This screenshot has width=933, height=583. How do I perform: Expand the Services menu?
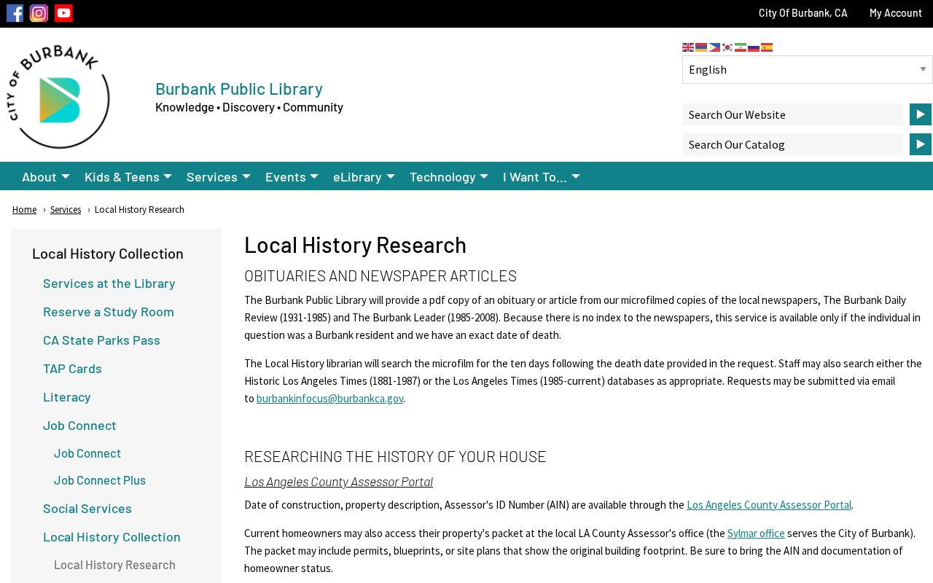pyautogui.click(x=219, y=176)
